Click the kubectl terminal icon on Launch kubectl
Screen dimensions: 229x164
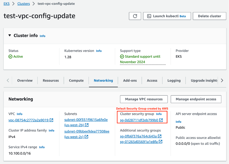[x=149, y=16]
